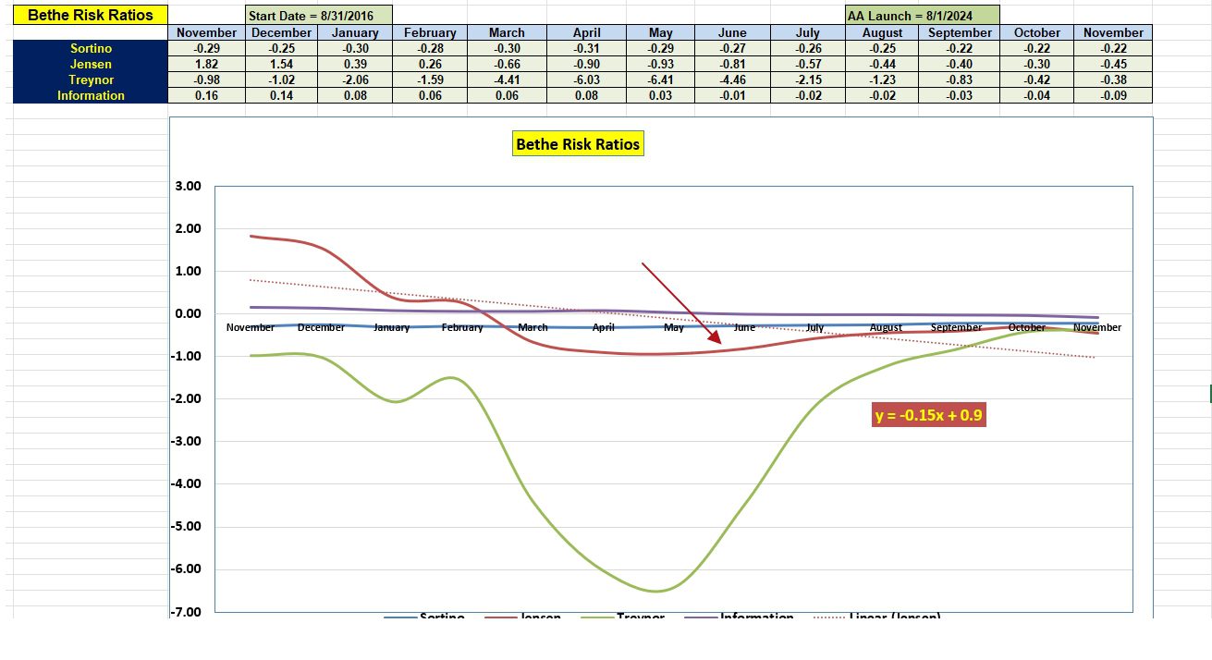This screenshot has height=660, width=1212.
Task: Select Information value 0.03
Action: tap(661, 95)
